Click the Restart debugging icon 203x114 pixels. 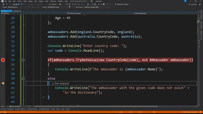pyautogui.click(x=69, y=4)
